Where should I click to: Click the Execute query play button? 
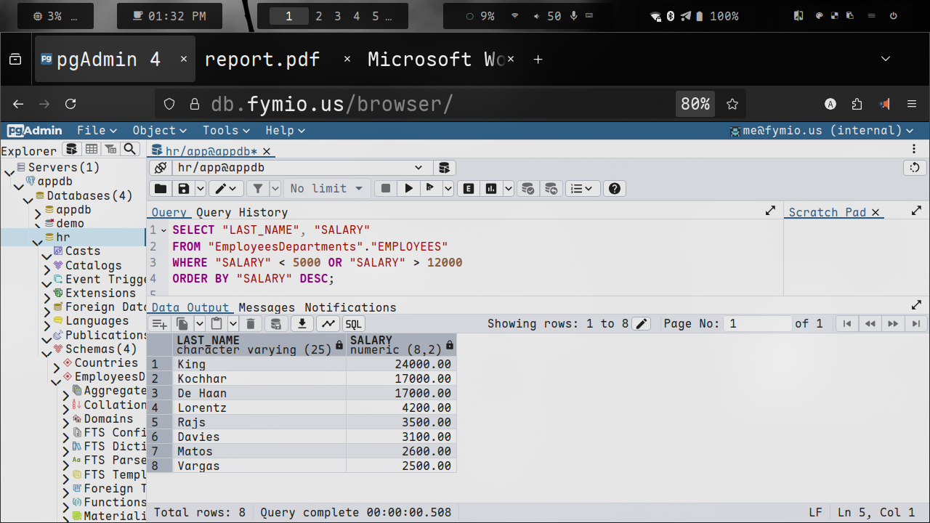click(x=409, y=189)
